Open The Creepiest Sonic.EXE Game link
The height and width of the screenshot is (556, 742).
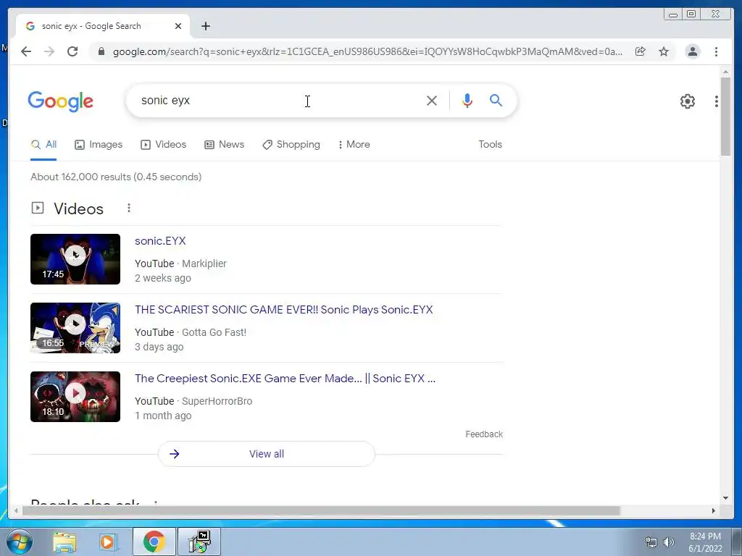(285, 379)
